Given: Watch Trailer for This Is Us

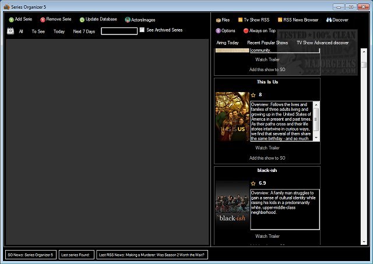Looking at the screenshot, I should [268, 147].
